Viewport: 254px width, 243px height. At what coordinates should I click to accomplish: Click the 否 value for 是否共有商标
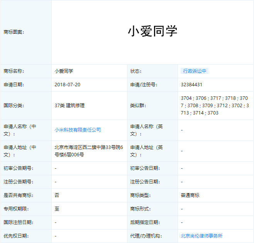point(57,195)
